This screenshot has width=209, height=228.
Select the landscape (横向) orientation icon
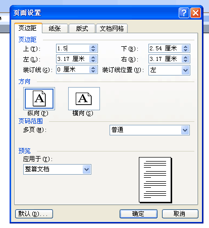click(x=84, y=99)
